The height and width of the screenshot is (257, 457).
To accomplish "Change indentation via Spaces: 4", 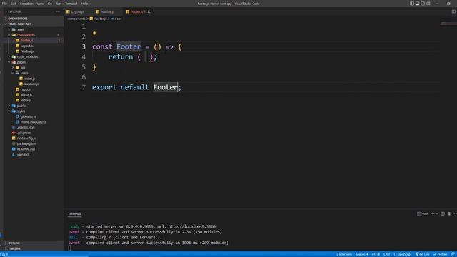I will point(362,254).
